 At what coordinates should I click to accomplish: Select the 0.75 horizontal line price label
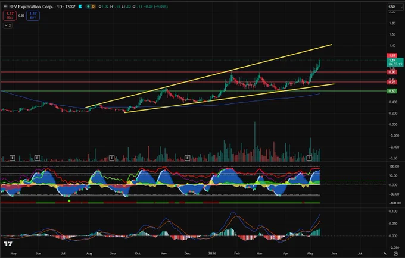tap(392, 82)
